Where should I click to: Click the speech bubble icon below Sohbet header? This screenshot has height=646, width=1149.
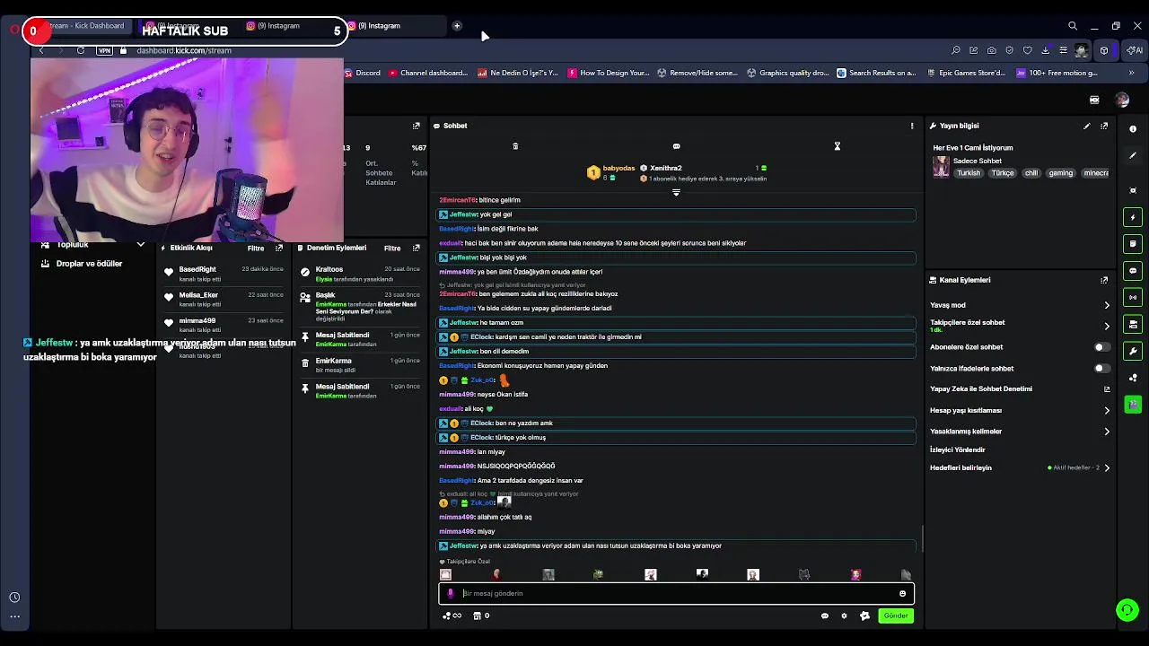676,146
